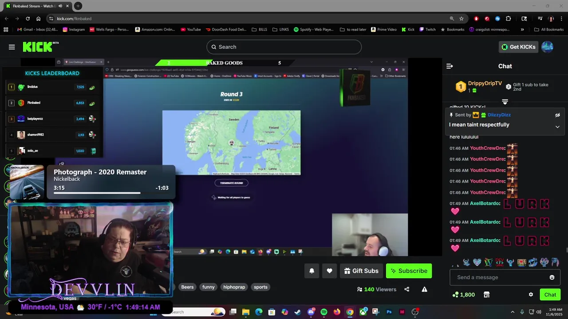Open Instagram bookmark
This screenshot has height=319, width=568.
pyautogui.click(x=74, y=30)
